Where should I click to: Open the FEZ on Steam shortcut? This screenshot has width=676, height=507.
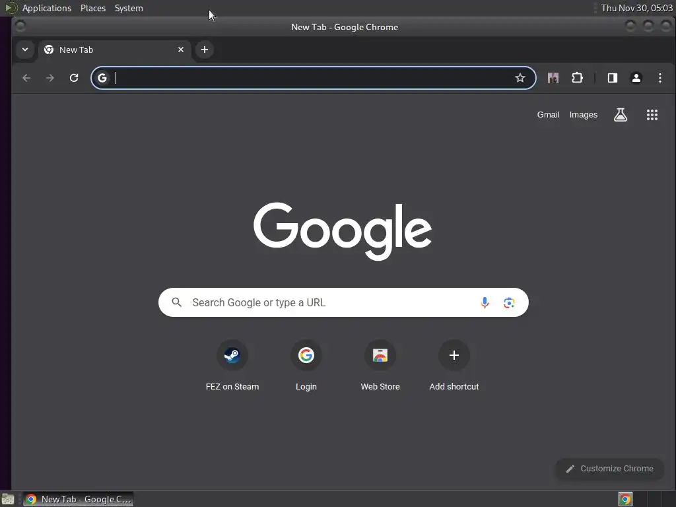pos(232,366)
